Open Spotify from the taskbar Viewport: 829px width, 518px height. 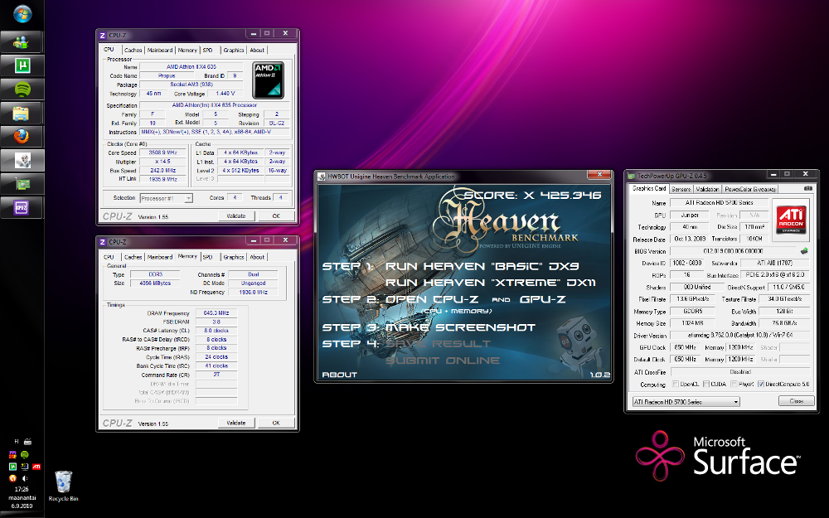click(x=22, y=90)
